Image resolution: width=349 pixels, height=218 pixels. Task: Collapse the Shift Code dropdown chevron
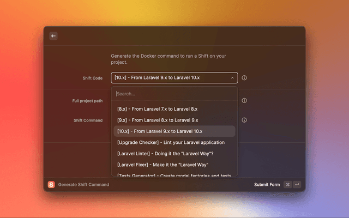point(232,78)
